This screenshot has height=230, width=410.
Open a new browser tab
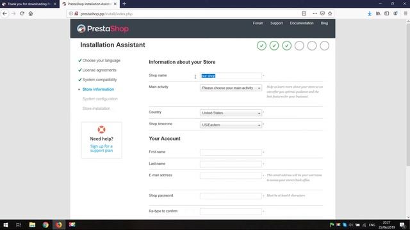pyautogui.click(x=124, y=4)
